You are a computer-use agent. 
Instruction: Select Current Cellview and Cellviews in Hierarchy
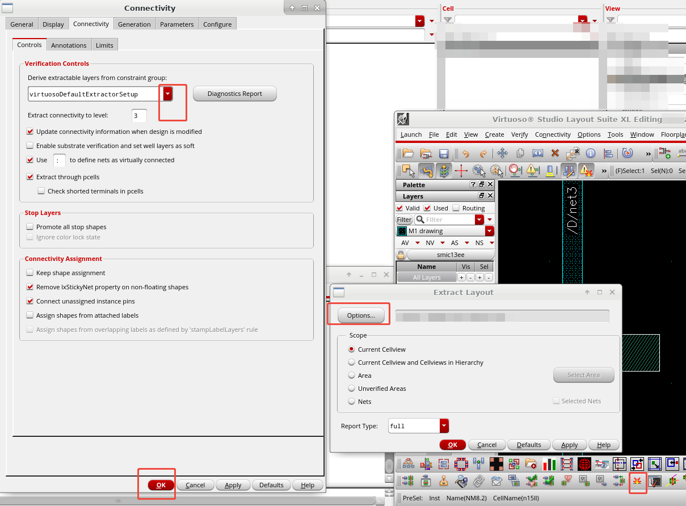tap(352, 362)
